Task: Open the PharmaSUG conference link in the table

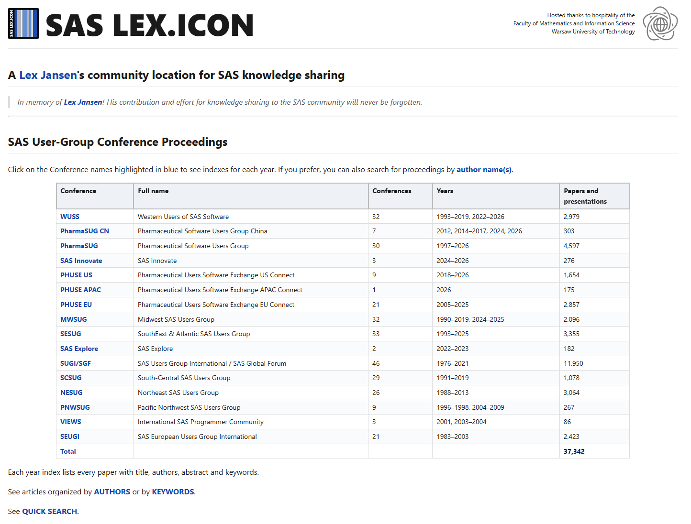Action: point(79,246)
